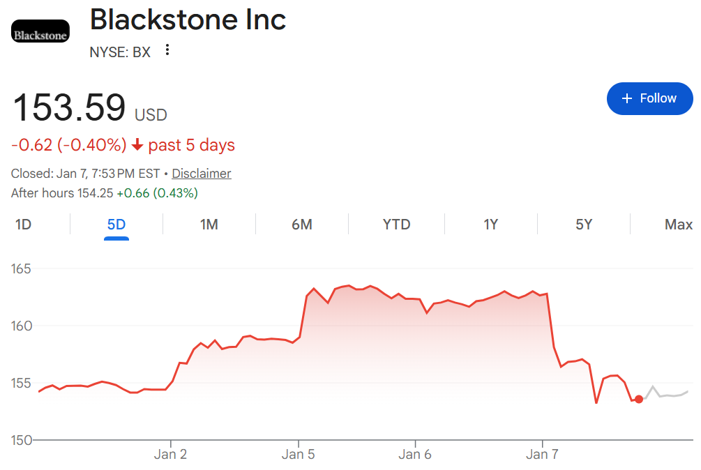
Task: Click the Jan 2 date axis label
Action: click(x=171, y=455)
